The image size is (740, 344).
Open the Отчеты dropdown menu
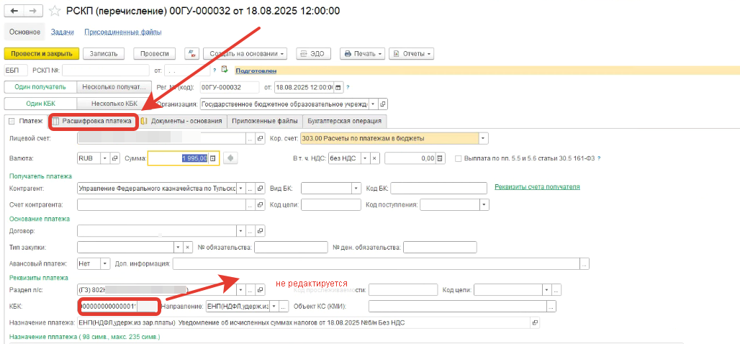(411, 54)
